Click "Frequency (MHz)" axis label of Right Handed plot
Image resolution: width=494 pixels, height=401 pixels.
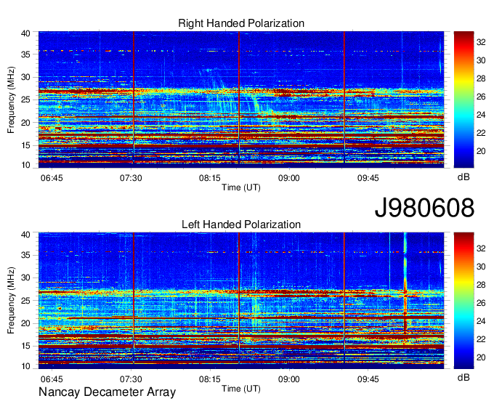pos(11,100)
